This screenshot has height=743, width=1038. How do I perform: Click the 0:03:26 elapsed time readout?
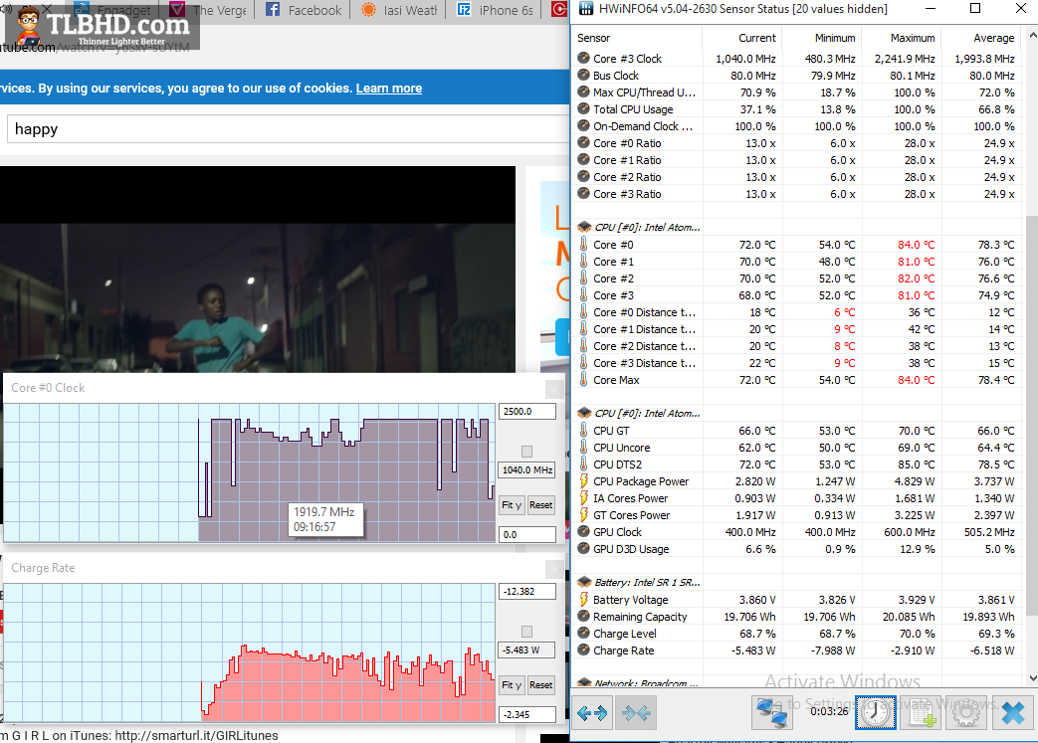tap(829, 710)
